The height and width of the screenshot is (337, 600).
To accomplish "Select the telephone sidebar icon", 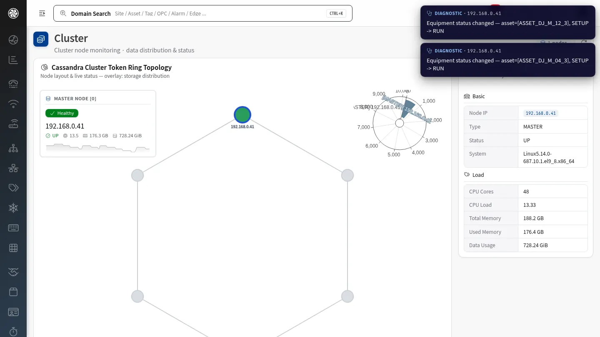I will click(x=13, y=84).
